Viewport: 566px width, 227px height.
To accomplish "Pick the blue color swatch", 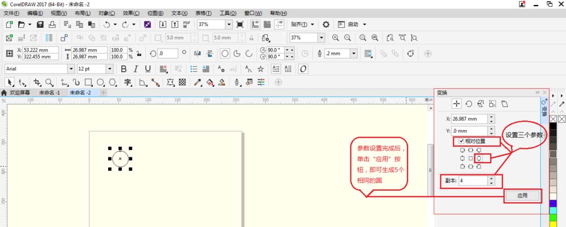I will [553, 204].
